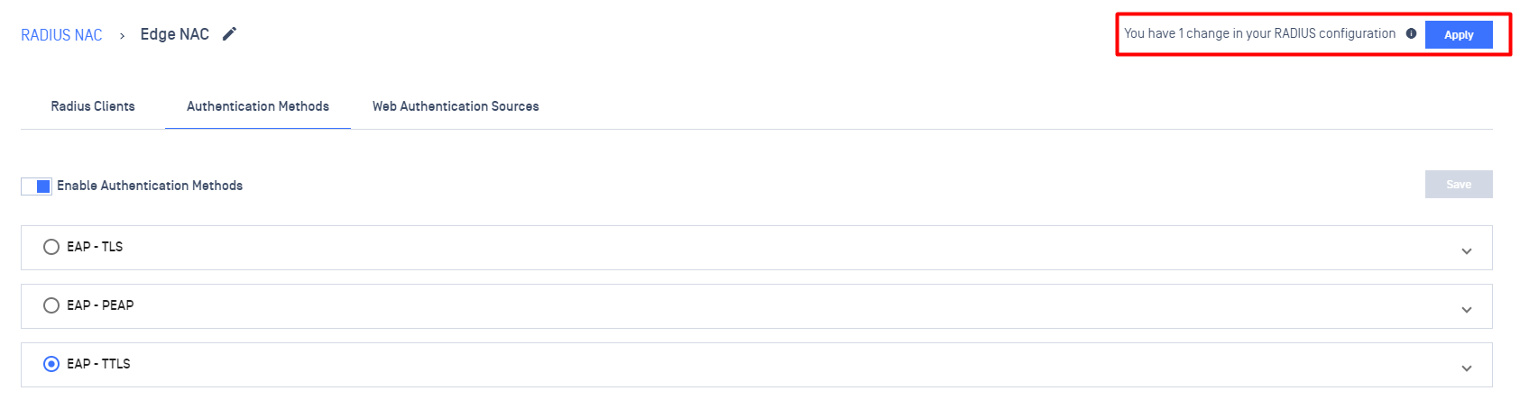
Task: Click the EAP - TLS label text
Action: point(95,247)
